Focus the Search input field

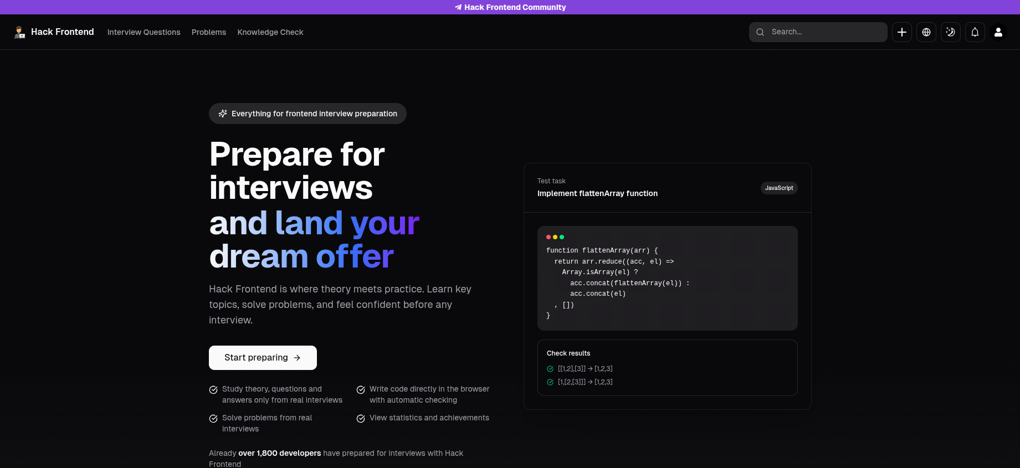pyautogui.click(x=818, y=32)
